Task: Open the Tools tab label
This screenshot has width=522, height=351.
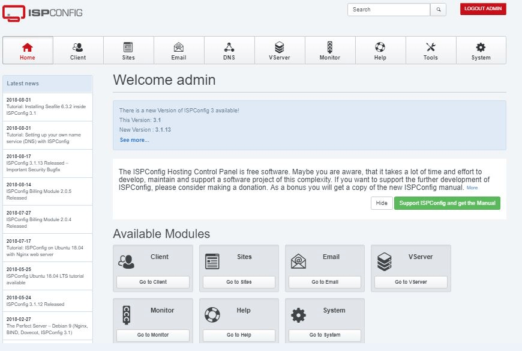Action: point(431,58)
